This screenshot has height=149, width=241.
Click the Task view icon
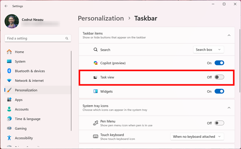96,77
